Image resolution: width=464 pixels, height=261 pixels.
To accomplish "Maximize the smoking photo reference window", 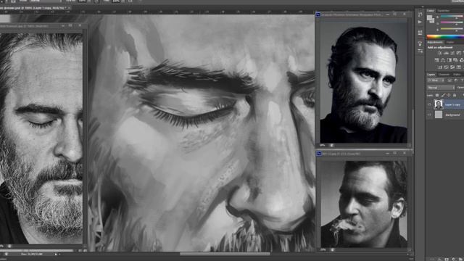I will (x=395, y=153).
